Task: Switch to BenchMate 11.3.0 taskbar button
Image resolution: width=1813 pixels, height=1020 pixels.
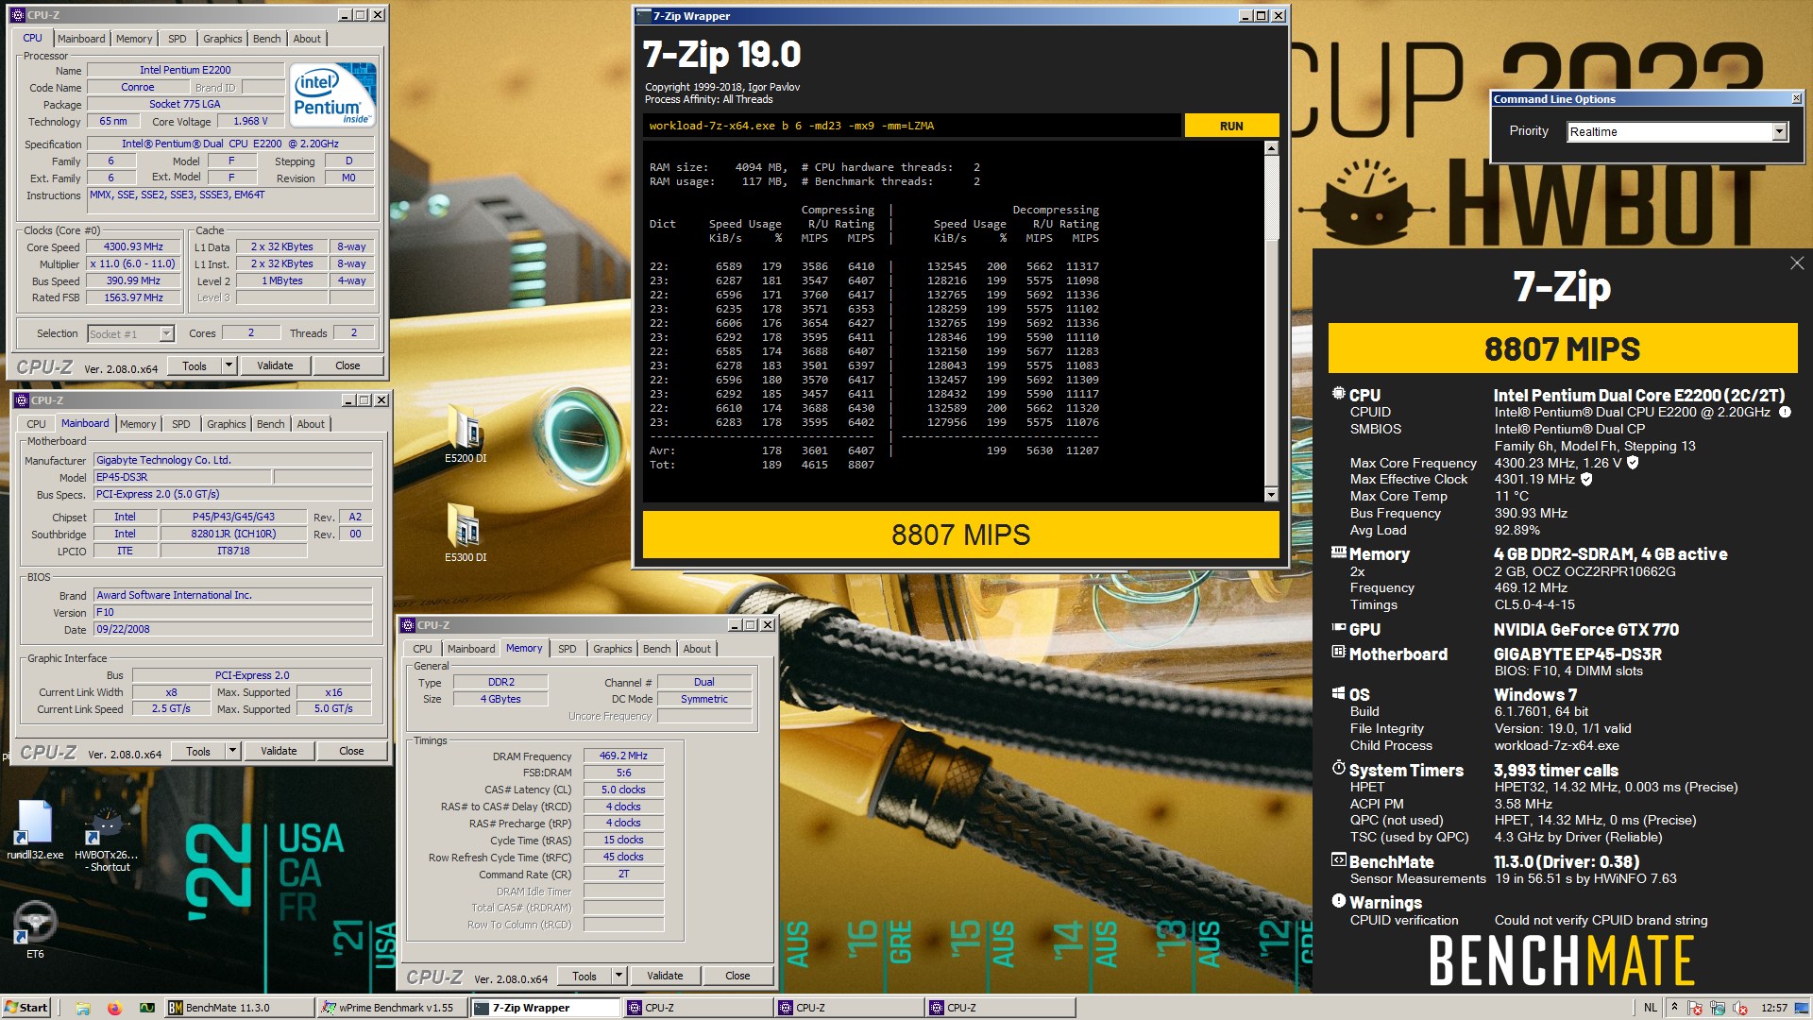Action: (239, 1008)
